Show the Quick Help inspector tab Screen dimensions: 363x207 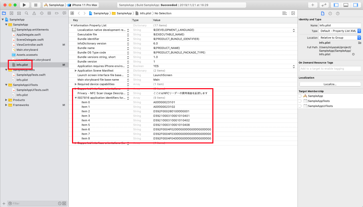coord(338,13)
